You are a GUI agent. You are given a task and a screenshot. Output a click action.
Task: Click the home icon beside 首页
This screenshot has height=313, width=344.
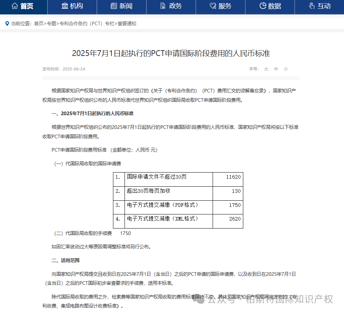coord(14,5)
